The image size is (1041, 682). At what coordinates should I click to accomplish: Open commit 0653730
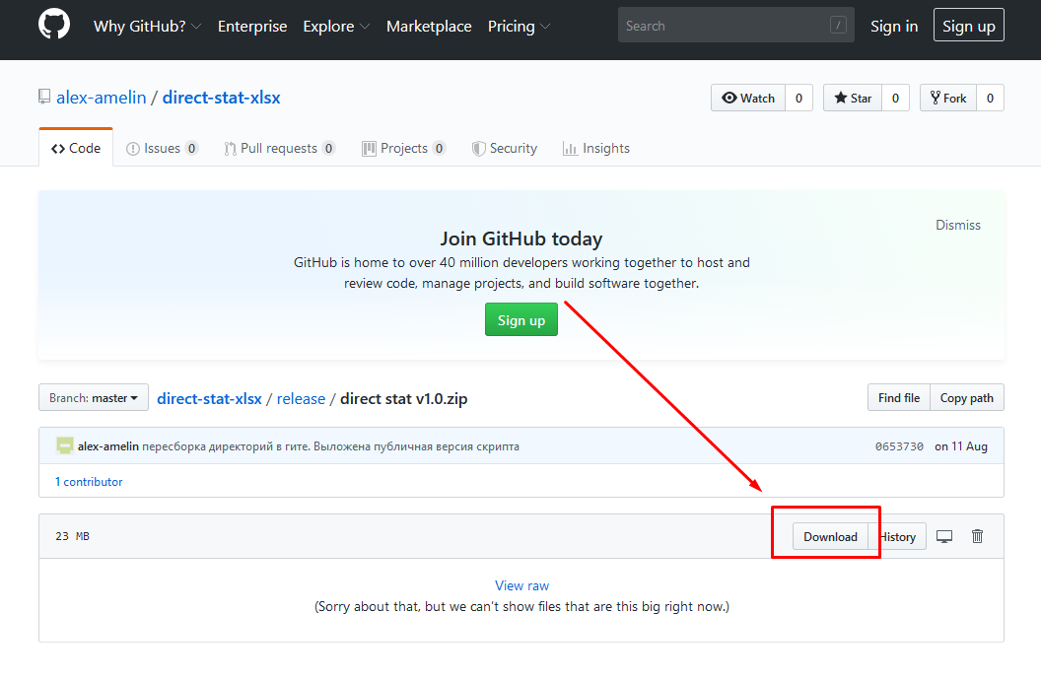[x=899, y=446]
